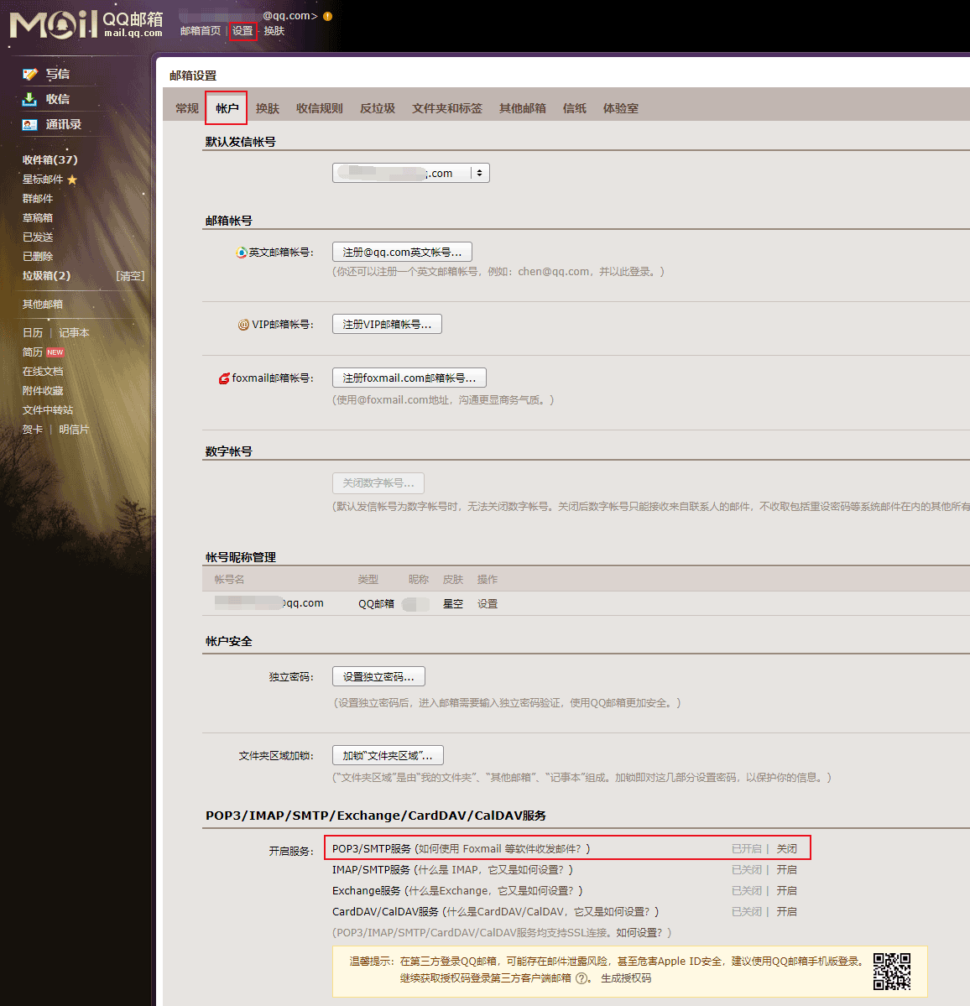This screenshot has width=970, height=1006.
Task: Switch to the 反垃圾 settings tab
Action: click(378, 108)
